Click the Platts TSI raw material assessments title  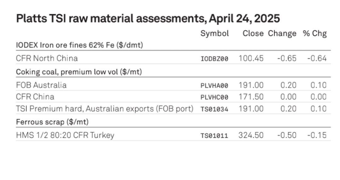pyautogui.click(x=148, y=19)
